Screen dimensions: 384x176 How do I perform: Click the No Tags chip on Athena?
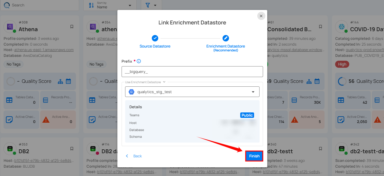pyautogui.click(x=14, y=64)
